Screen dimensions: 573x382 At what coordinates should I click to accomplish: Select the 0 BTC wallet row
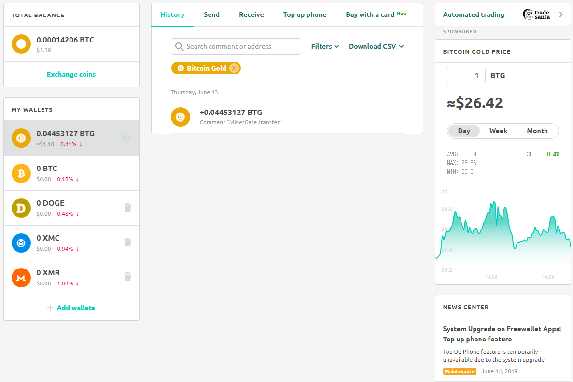click(71, 173)
